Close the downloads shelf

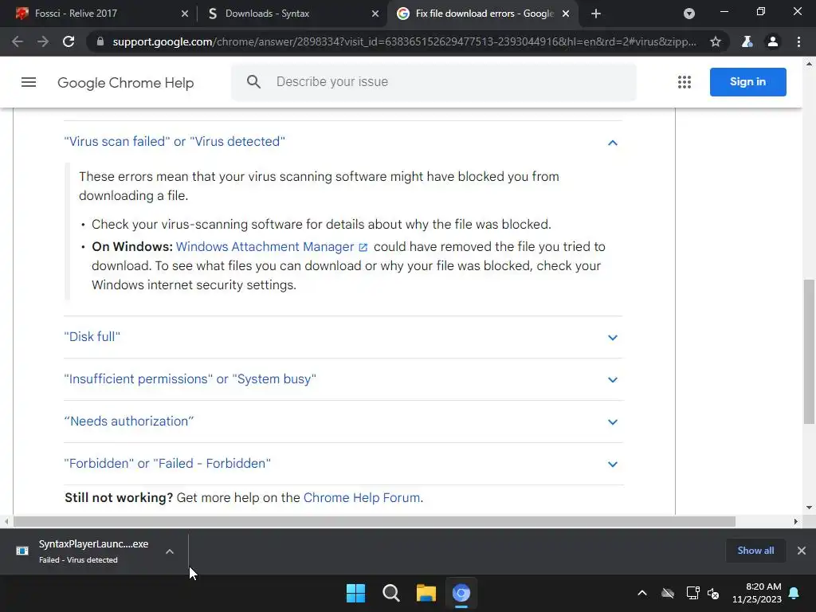[802, 551]
